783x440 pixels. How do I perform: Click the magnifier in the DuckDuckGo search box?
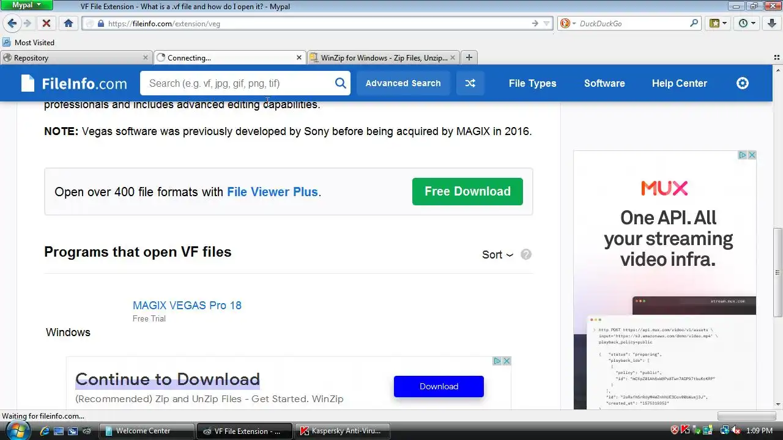pos(694,23)
